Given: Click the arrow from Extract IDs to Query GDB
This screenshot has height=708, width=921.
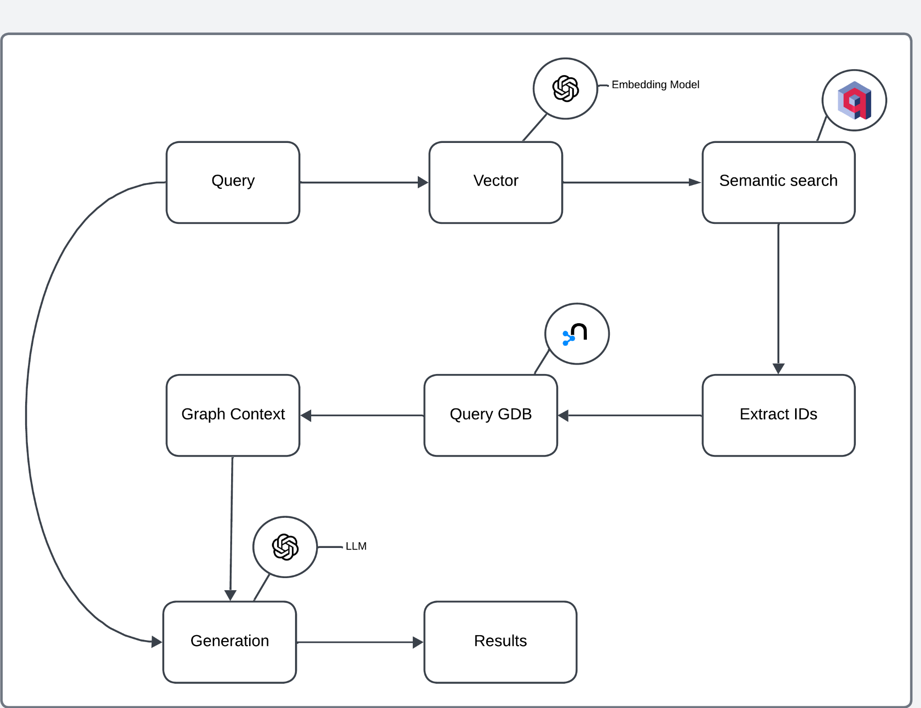Looking at the screenshot, I should [x=630, y=415].
